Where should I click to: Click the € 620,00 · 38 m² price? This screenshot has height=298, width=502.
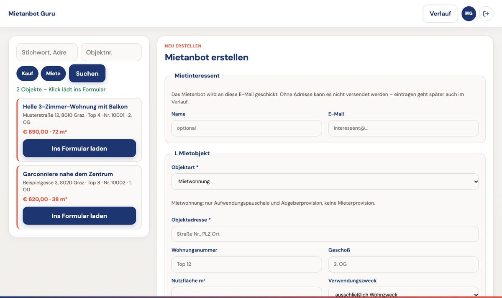point(45,199)
